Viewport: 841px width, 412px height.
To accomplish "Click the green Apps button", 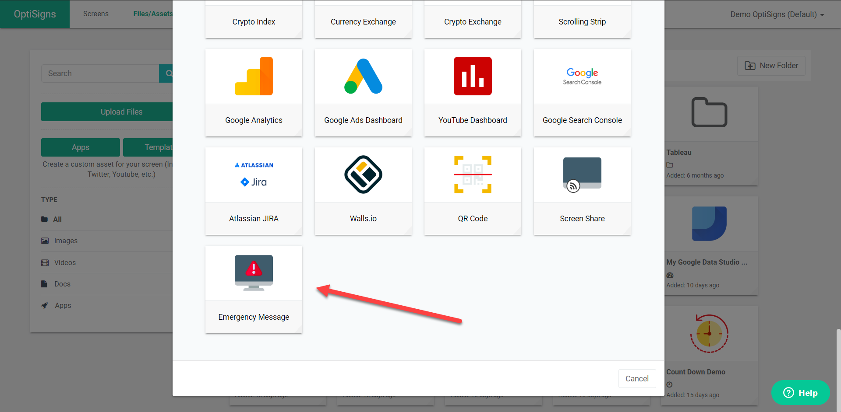I will tap(81, 147).
